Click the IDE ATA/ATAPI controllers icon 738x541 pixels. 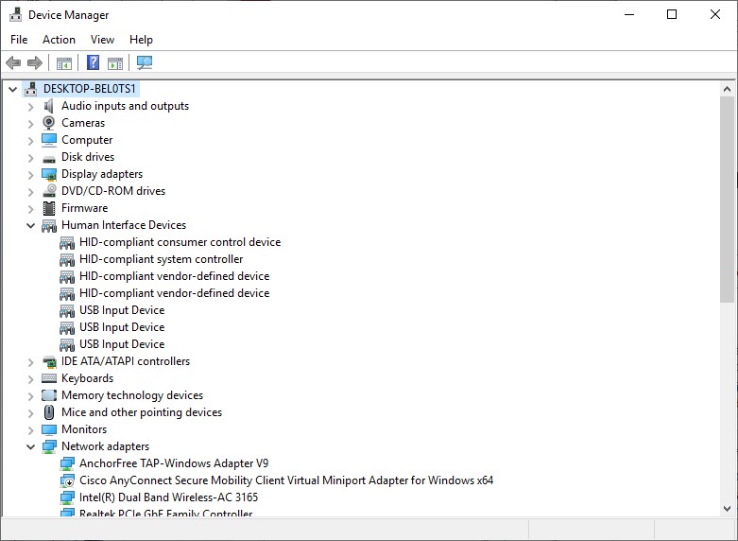(x=49, y=361)
